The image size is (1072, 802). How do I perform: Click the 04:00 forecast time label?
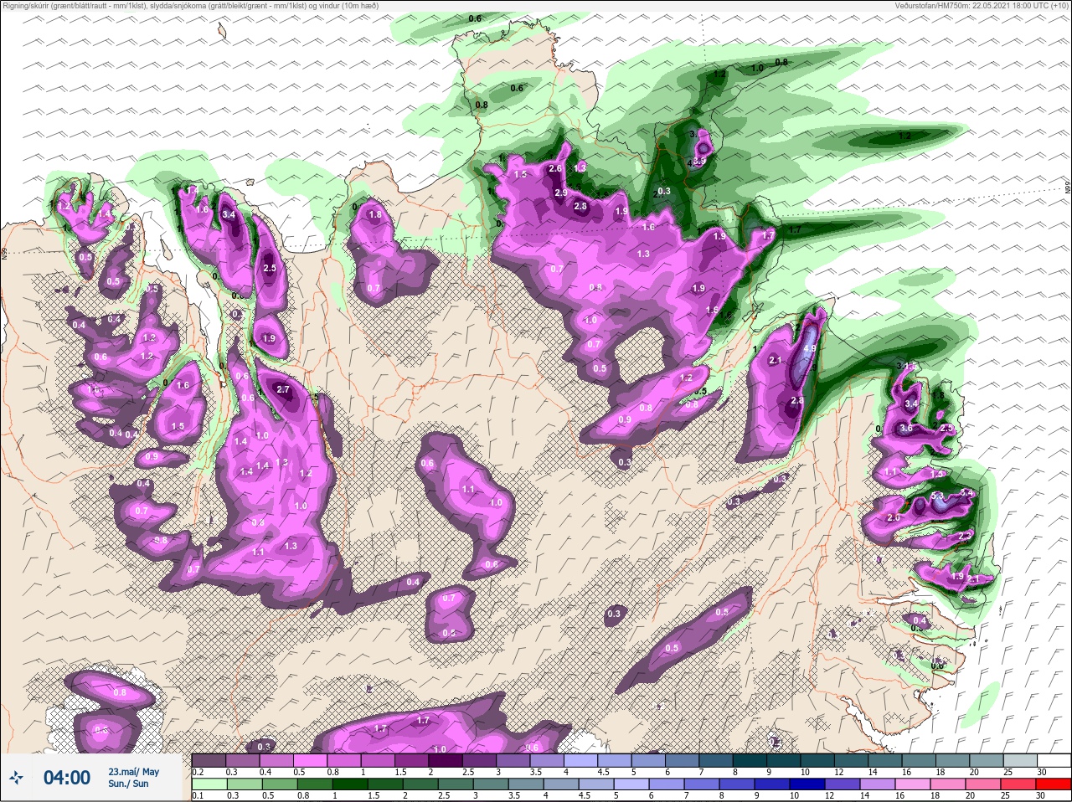[x=67, y=779]
